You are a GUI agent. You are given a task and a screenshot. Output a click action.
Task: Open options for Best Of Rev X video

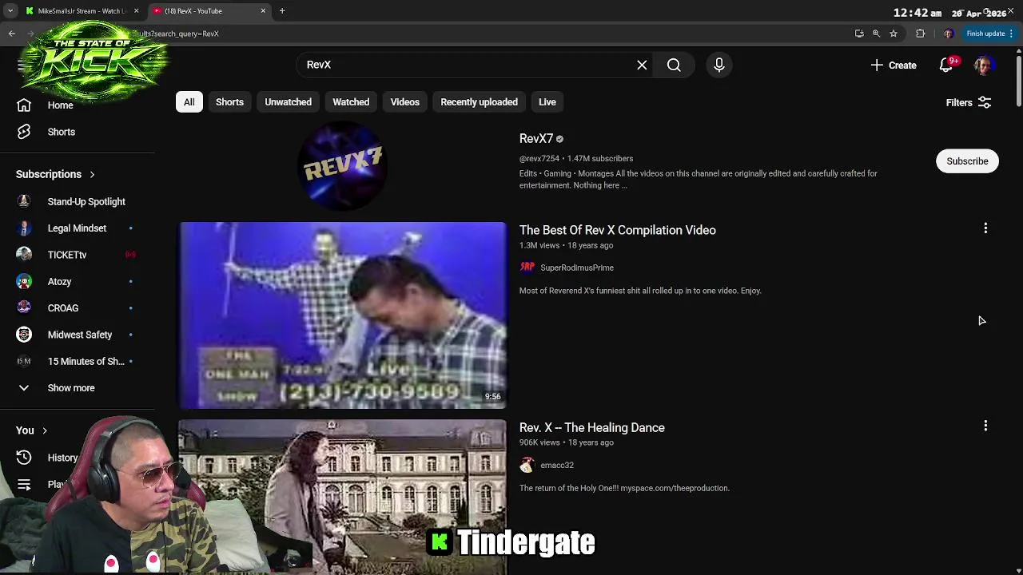click(985, 229)
